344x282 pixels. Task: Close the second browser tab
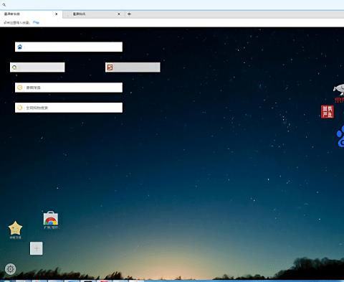tap(119, 14)
